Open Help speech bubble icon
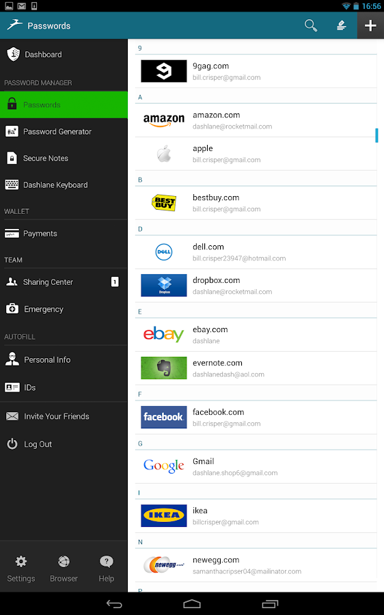This screenshot has width=384, height=615. pos(107,562)
